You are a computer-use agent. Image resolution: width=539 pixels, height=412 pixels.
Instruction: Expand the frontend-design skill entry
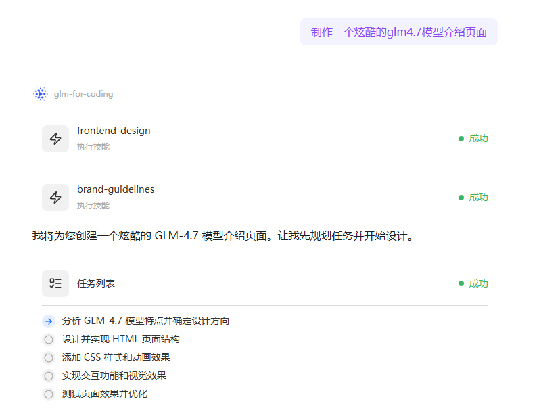(114, 131)
